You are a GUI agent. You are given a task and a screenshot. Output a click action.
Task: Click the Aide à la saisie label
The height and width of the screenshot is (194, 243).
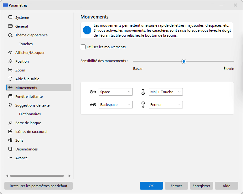[27, 79]
